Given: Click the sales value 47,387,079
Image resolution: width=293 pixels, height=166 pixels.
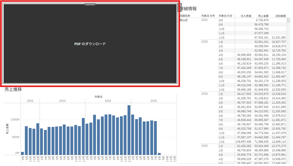Looking at the screenshot, I should coord(262,159).
